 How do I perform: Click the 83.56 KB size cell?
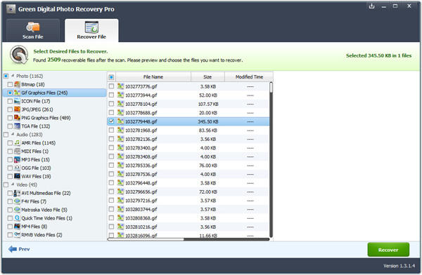click(208, 130)
